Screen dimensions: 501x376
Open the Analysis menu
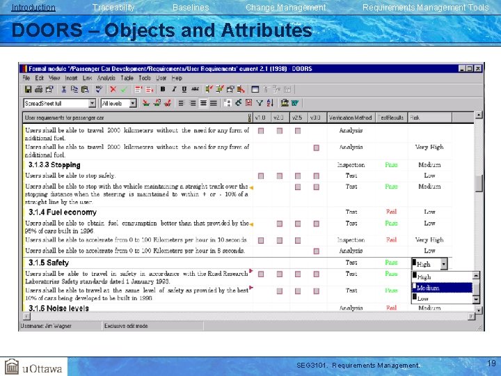coord(106,78)
